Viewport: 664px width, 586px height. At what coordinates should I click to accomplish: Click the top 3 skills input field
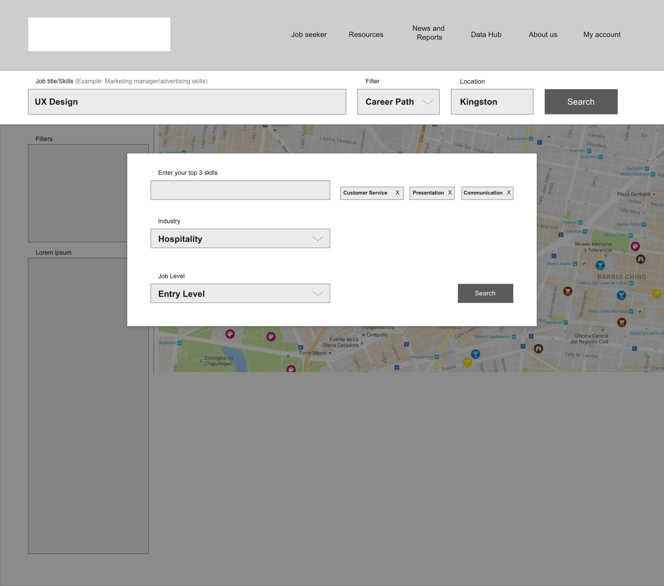coord(240,190)
